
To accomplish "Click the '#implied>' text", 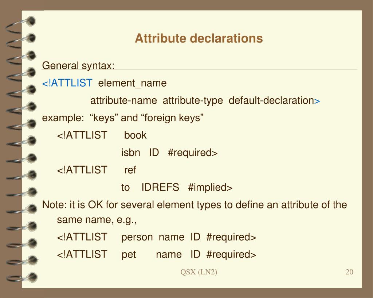I will point(210,187).
